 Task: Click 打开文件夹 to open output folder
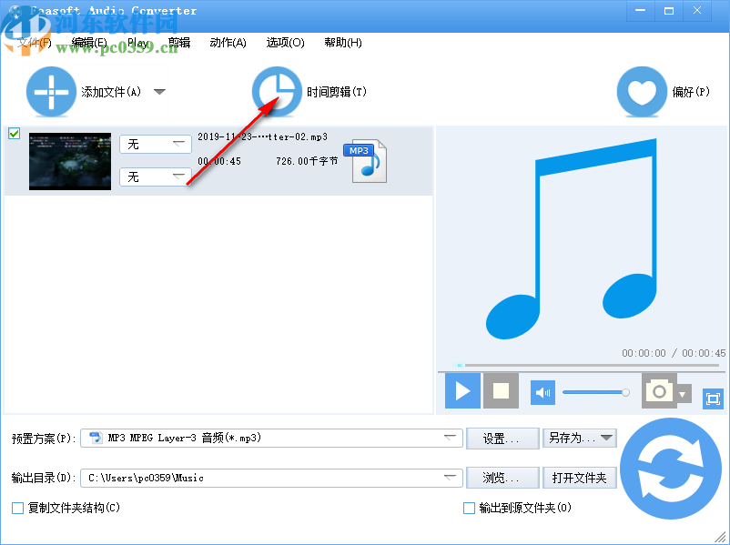tap(580, 477)
